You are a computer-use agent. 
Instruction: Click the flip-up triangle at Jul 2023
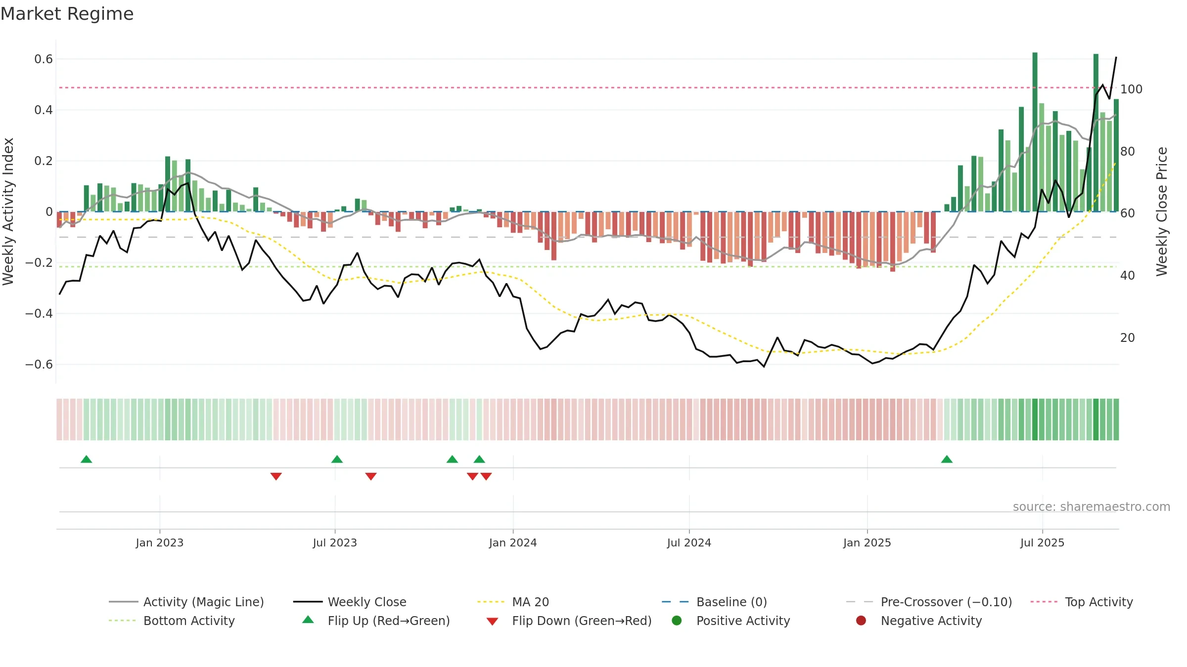point(337,459)
